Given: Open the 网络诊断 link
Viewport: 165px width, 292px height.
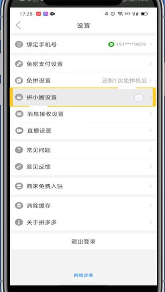Looking at the screenshot, I should click(x=83, y=275).
